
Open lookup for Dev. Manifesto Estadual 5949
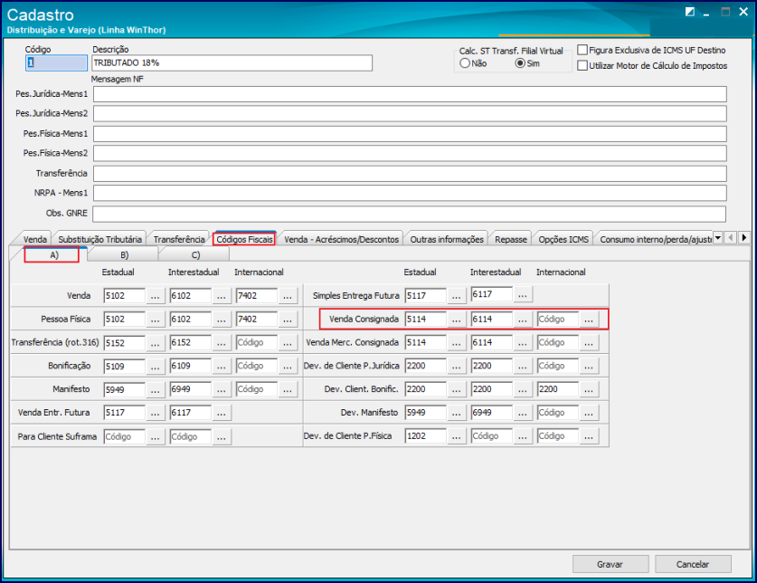tap(456, 413)
